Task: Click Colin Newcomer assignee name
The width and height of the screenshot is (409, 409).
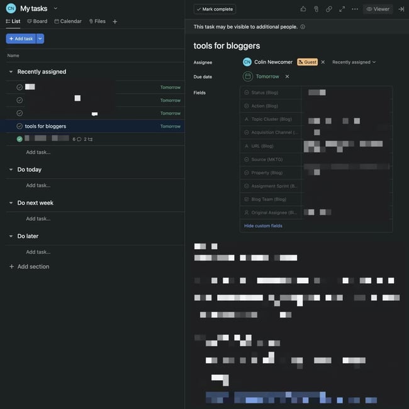Action: (x=273, y=62)
